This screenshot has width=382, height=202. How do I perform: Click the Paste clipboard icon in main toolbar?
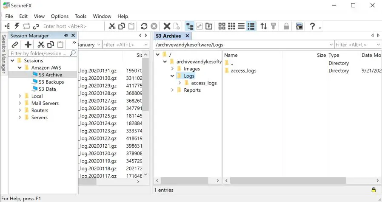click(131, 26)
